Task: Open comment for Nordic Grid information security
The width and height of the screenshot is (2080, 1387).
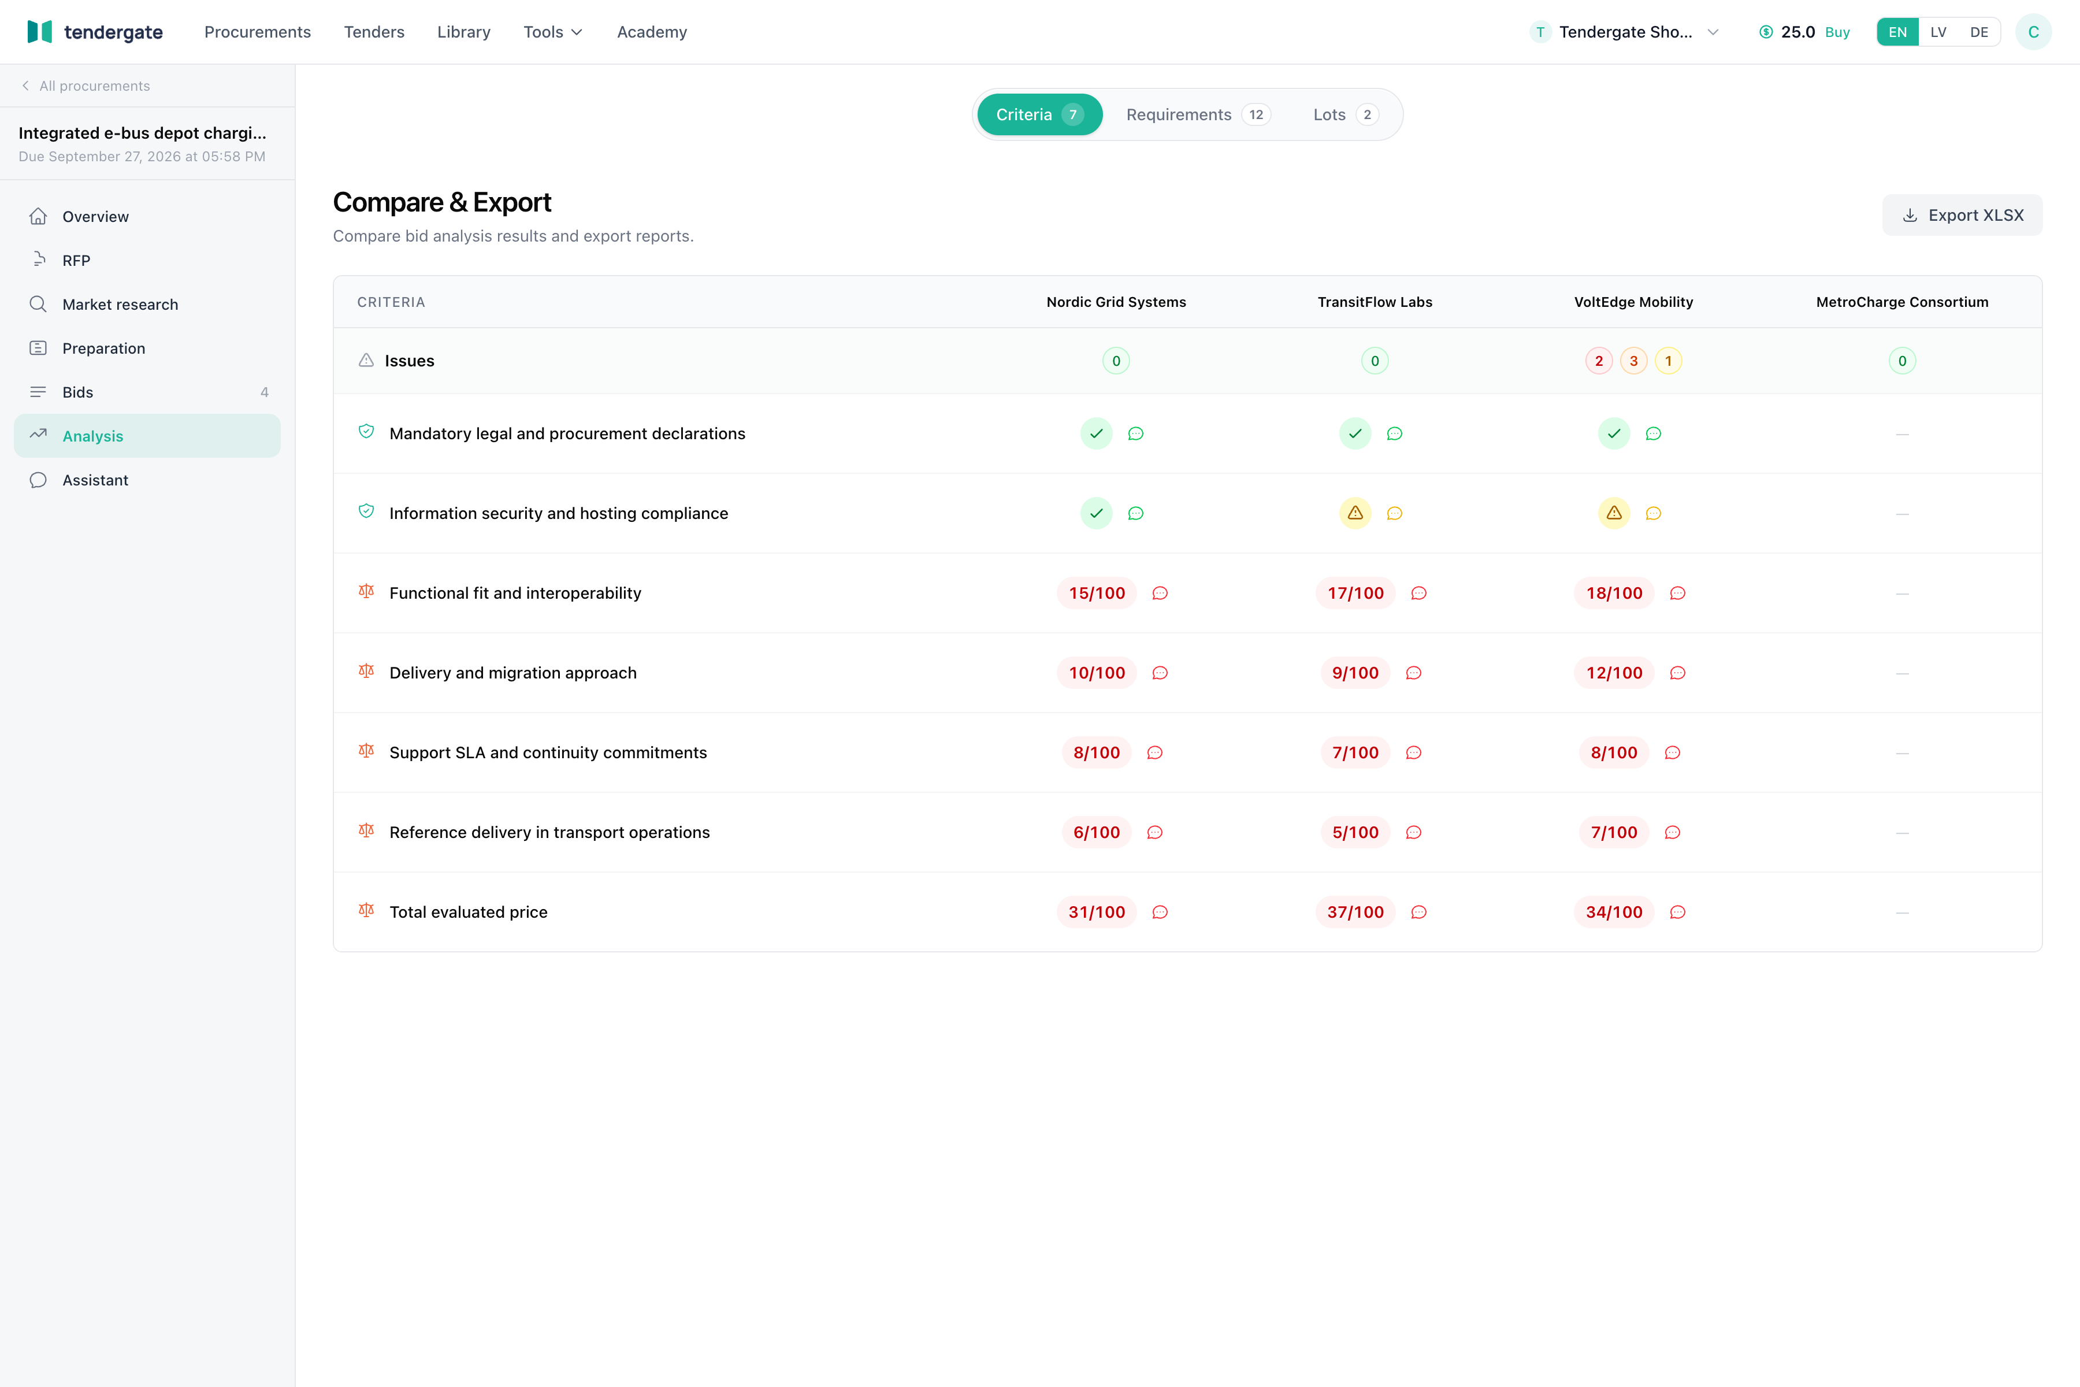Action: tap(1135, 513)
